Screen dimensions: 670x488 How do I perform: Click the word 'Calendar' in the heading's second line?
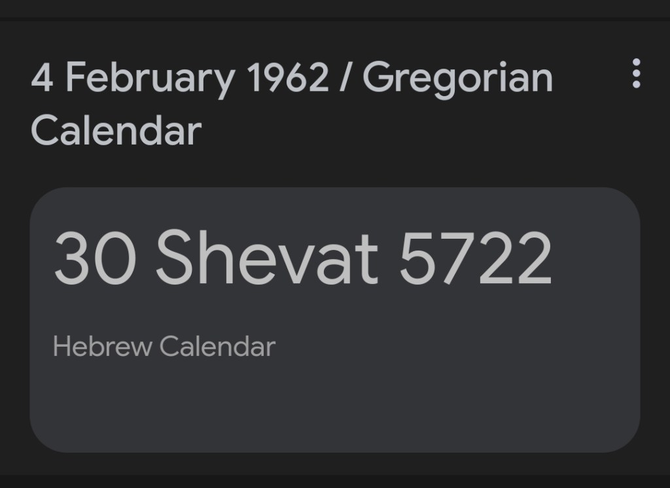point(116,130)
